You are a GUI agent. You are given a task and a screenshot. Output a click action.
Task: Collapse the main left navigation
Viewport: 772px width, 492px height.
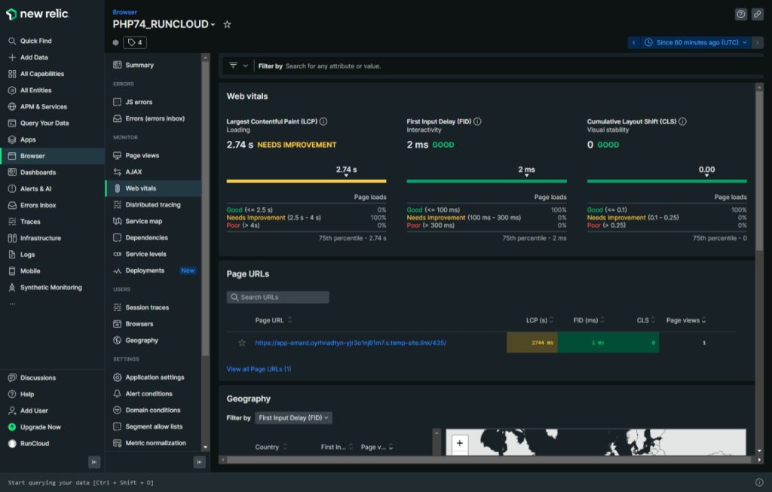pyautogui.click(x=94, y=462)
